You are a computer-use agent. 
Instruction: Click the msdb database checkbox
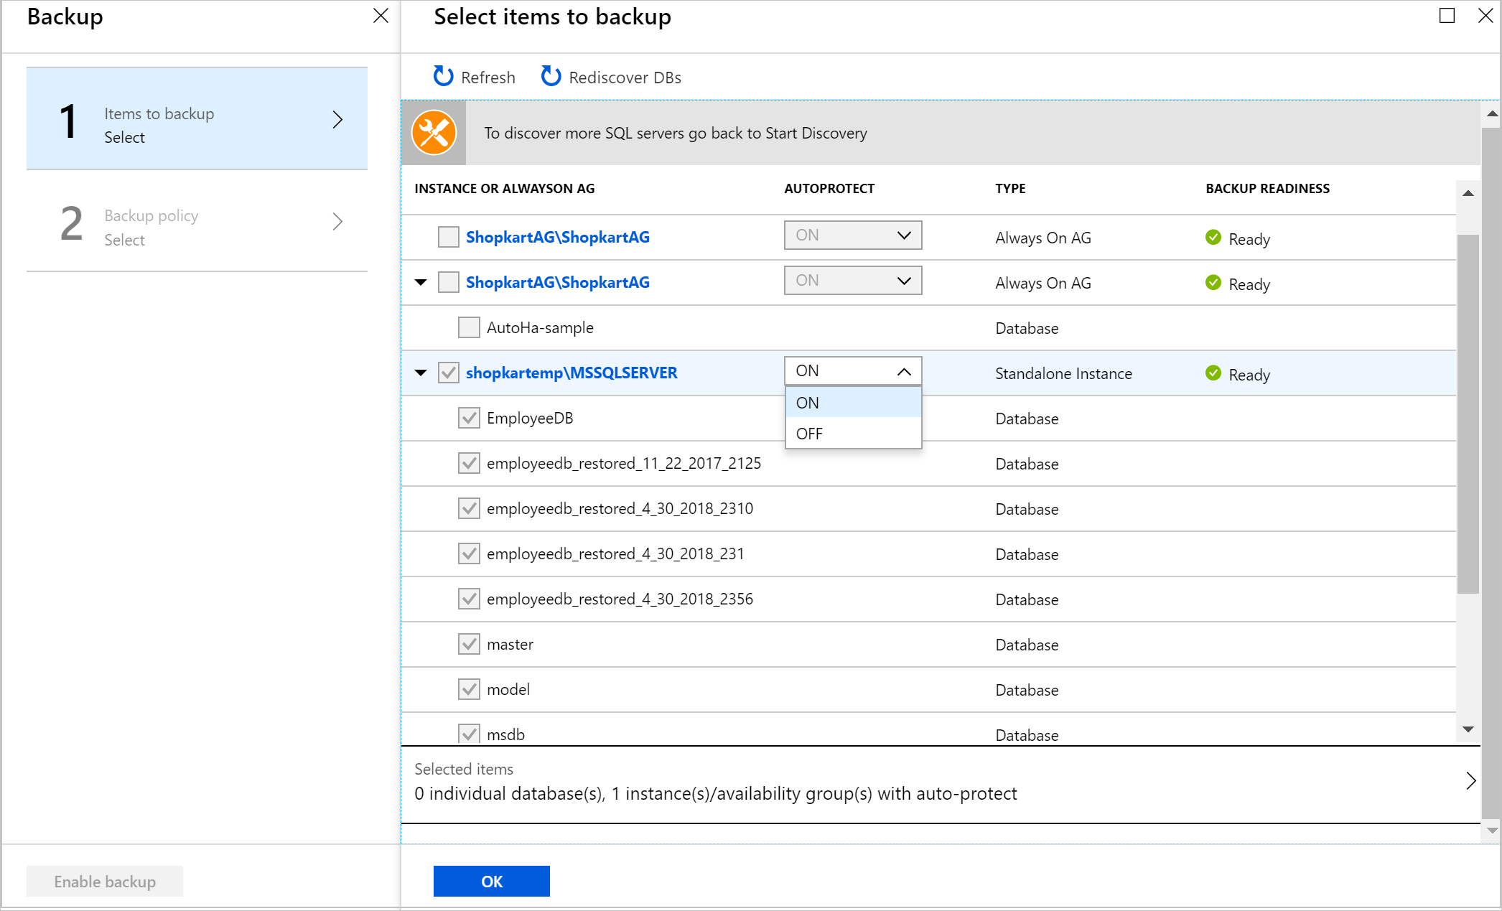(467, 734)
